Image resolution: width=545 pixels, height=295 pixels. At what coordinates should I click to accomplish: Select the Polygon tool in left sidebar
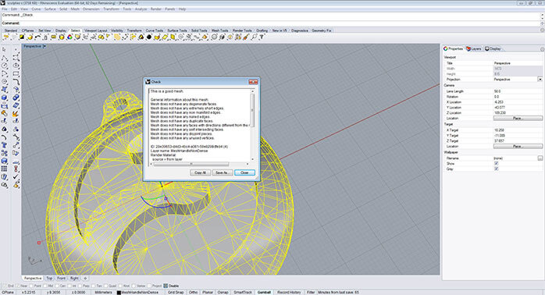(x=5, y=82)
